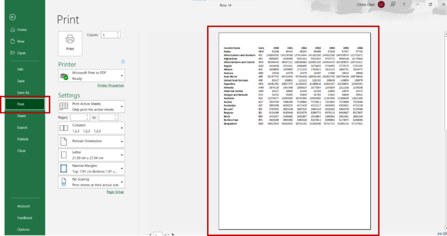The height and width of the screenshot is (236, 447).
Task: Click Close in the sidebar
Action: [x=22, y=151]
